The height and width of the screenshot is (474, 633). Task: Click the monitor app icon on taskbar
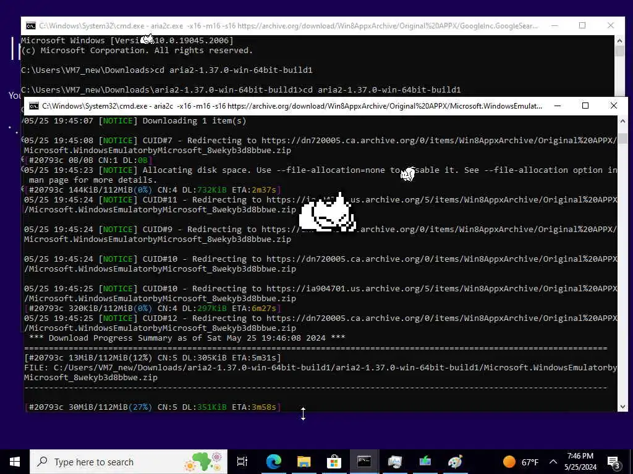394,462
